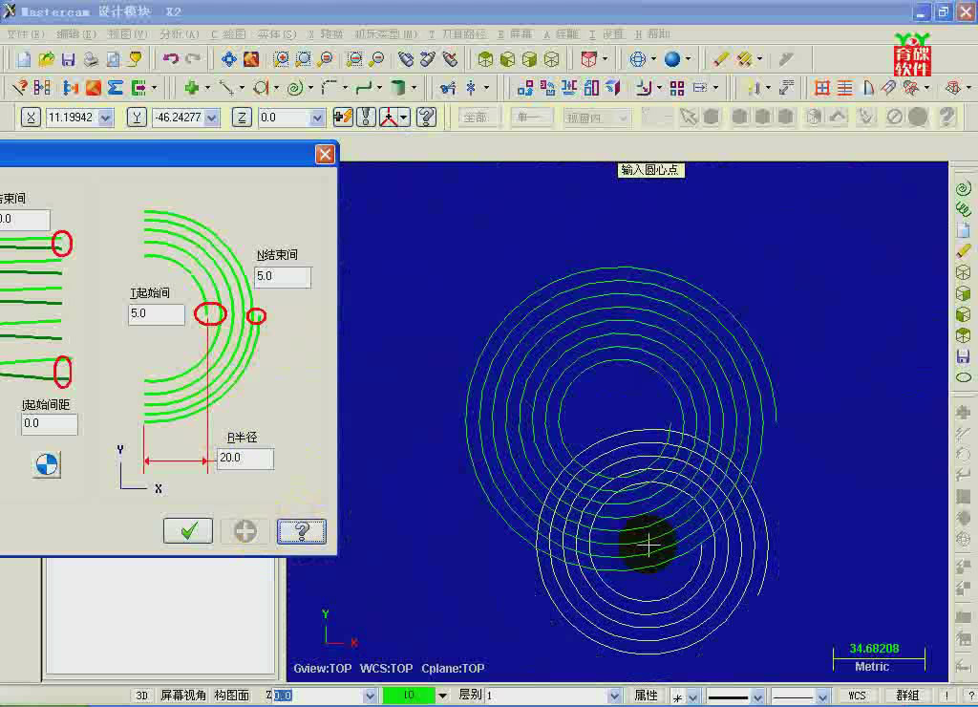This screenshot has height=707, width=978.
Task: Open the point style dropdown in status bar
Action: click(692, 696)
